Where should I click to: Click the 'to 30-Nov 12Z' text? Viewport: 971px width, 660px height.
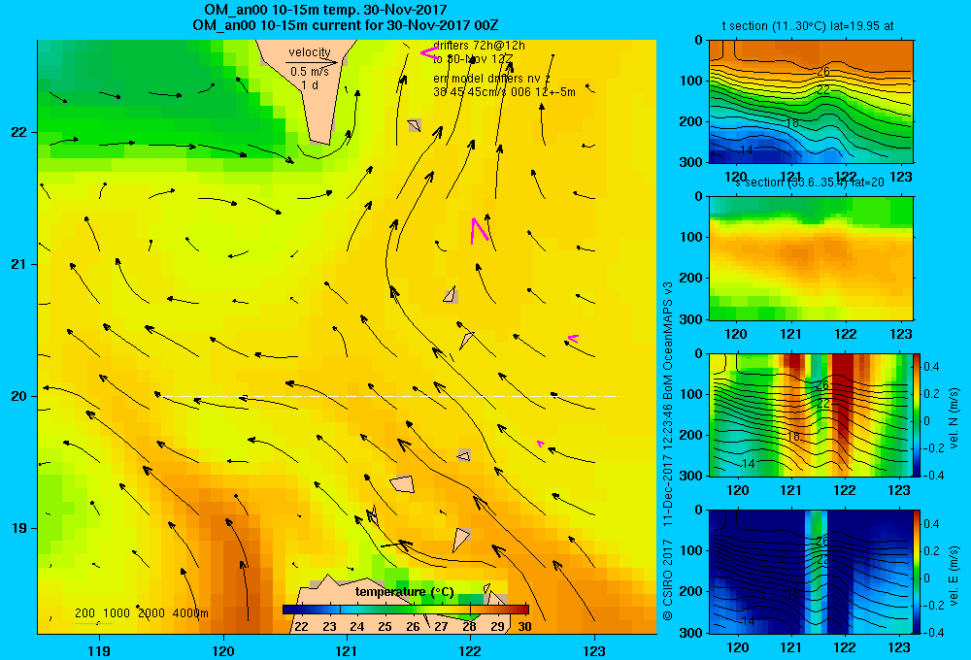[x=473, y=59]
